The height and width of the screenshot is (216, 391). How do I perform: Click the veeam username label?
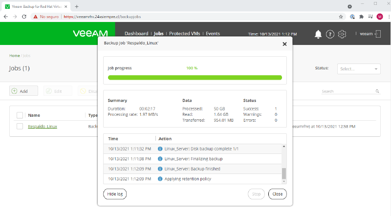pos(366,34)
